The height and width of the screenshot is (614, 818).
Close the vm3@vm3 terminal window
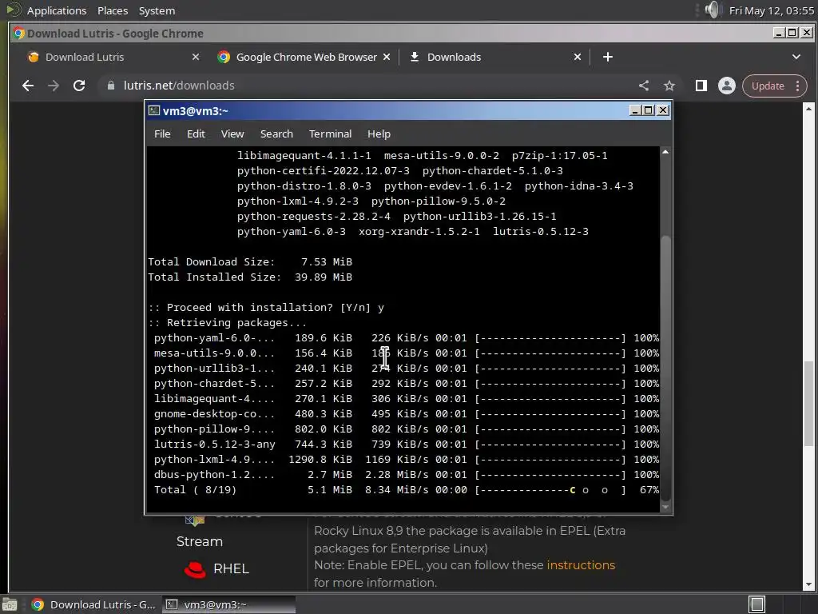[662, 110]
